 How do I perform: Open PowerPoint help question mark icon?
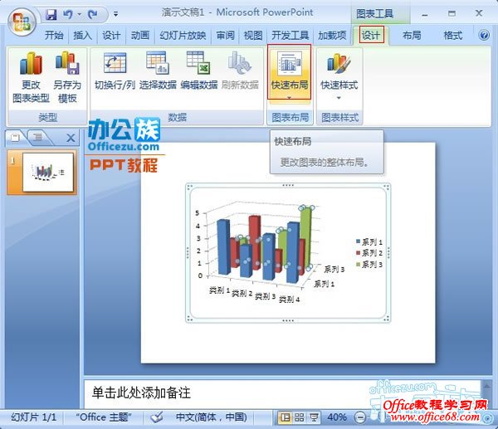click(484, 35)
